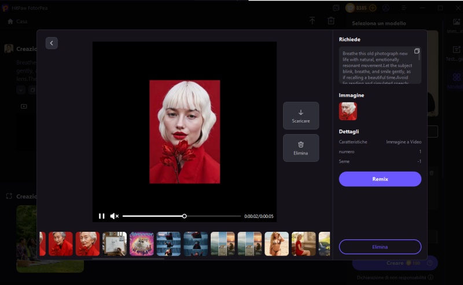The width and height of the screenshot is (463, 285).
Task: Click the coin balance 8385 icon
Action: (x=351, y=8)
